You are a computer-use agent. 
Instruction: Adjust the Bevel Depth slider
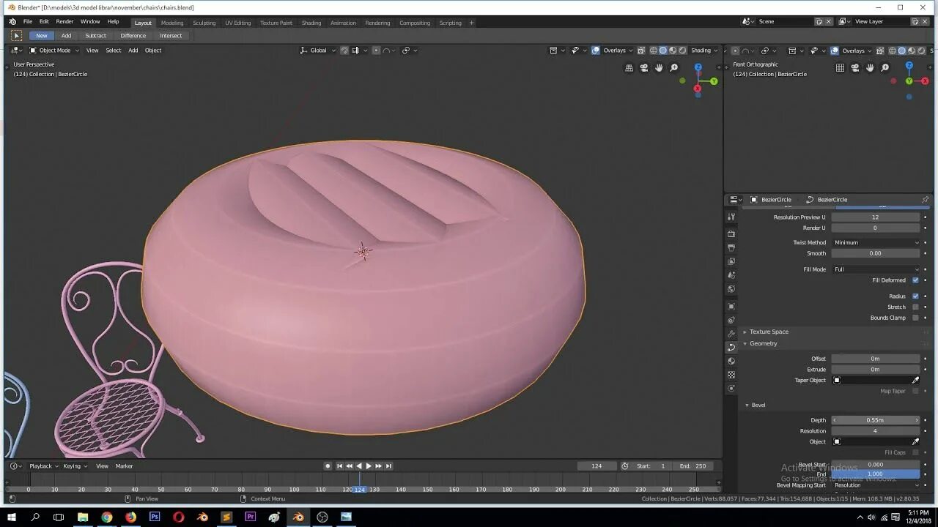click(876, 419)
